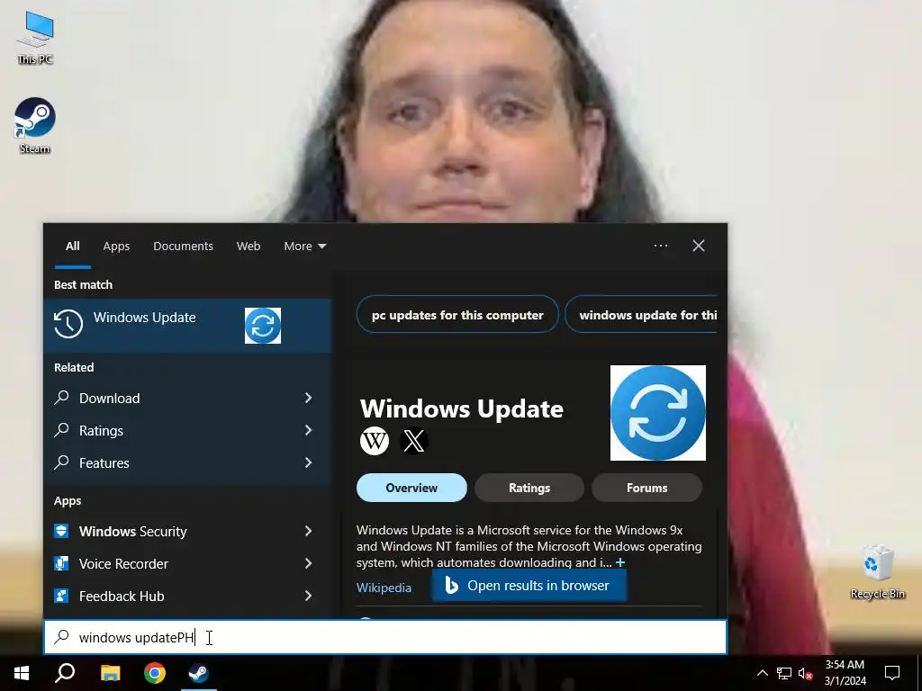Click the Windows Update heading text

point(462,409)
